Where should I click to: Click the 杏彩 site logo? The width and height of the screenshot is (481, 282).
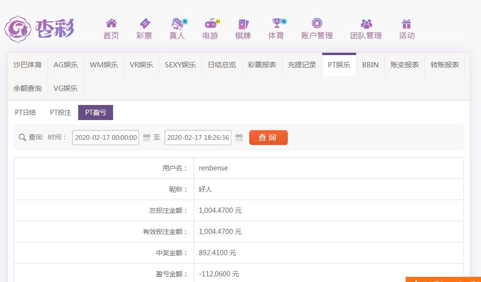[39, 29]
